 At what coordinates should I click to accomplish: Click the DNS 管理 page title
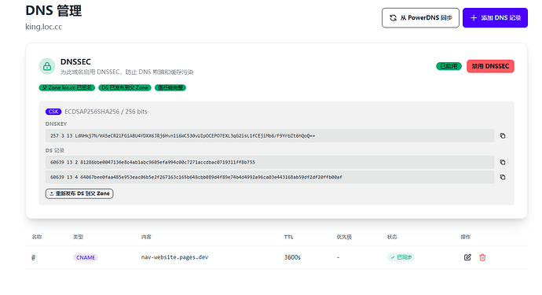tap(53, 11)
